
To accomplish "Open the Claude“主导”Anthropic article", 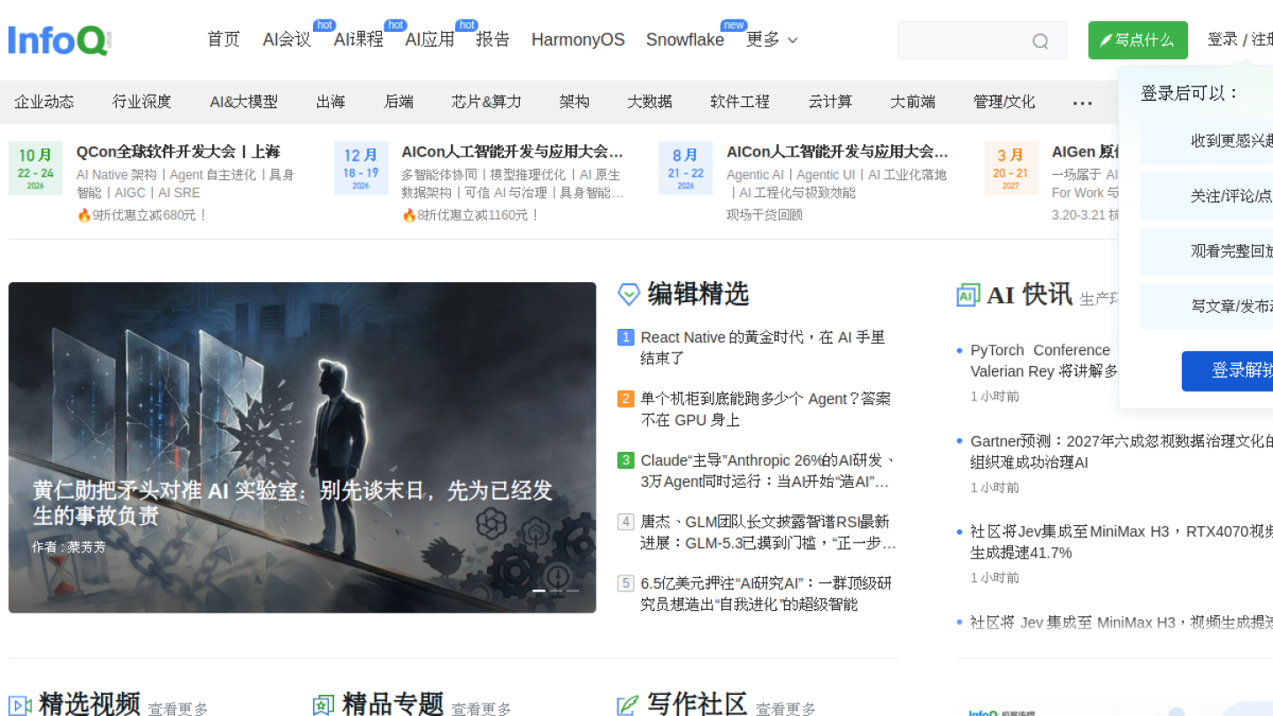I will click(x=768, y=471).
